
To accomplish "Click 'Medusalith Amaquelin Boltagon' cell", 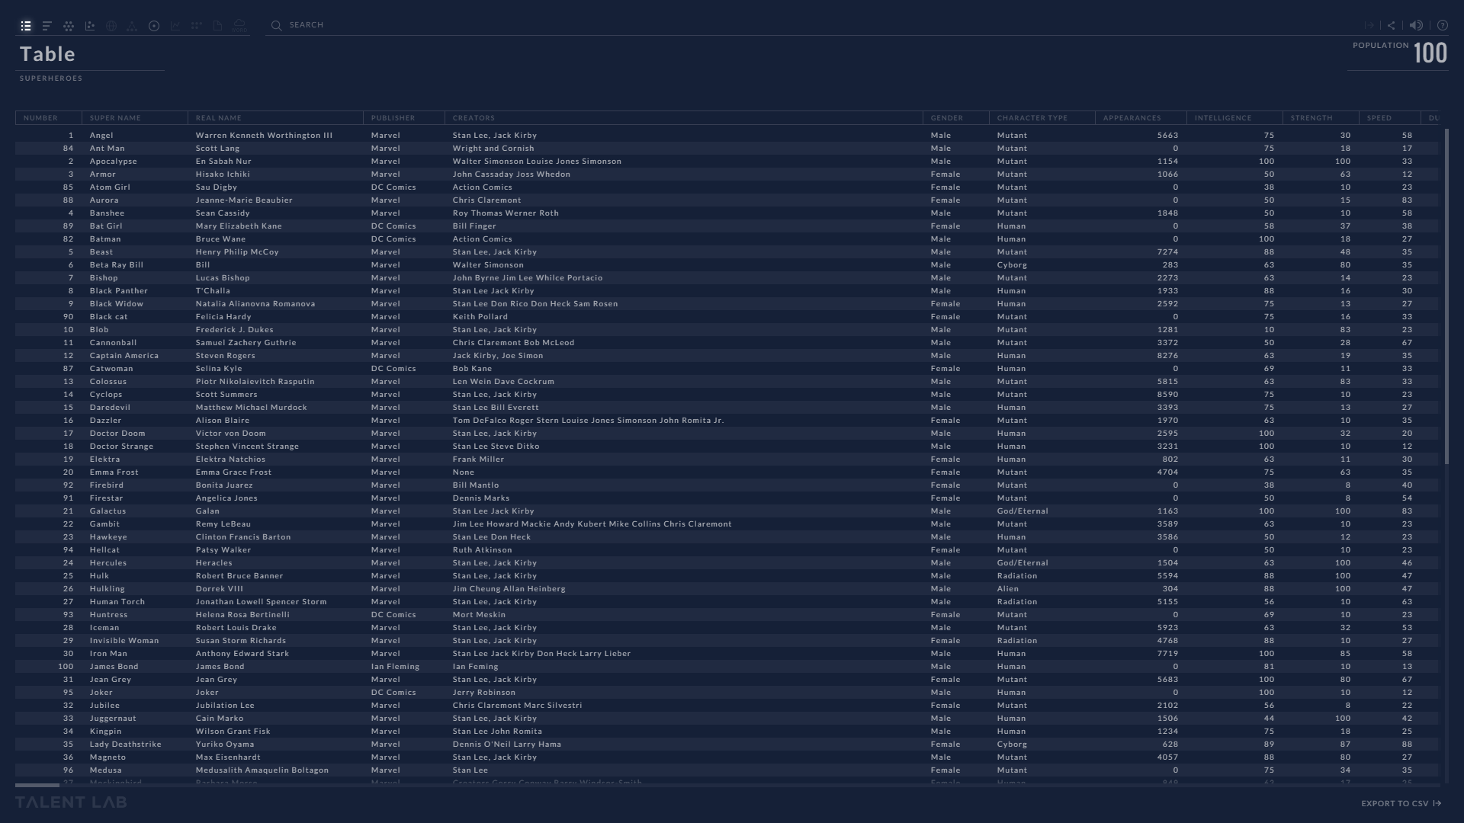I will click(x=262, y=770).
